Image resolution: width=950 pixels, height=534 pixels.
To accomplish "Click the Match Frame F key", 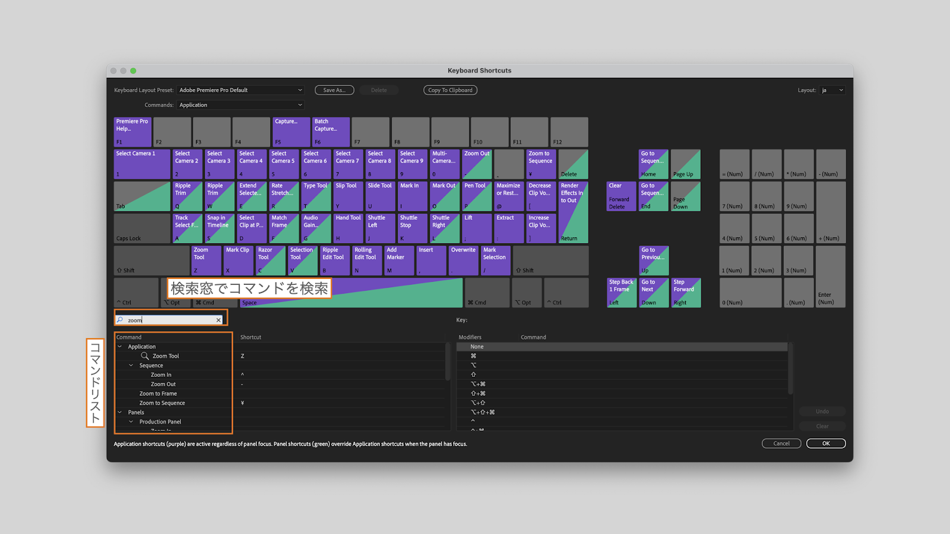I will click(284, 228).
